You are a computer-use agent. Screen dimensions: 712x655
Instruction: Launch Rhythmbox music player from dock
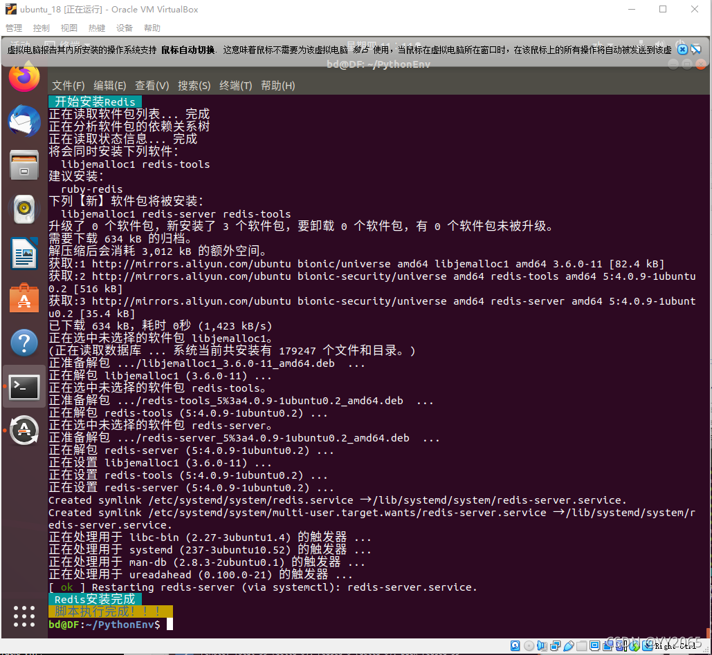pos(24,209)
